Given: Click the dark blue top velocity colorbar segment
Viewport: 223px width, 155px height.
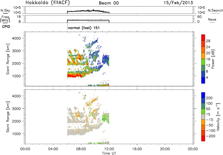Looking at the screenshot, I should [x=203, y=95].
